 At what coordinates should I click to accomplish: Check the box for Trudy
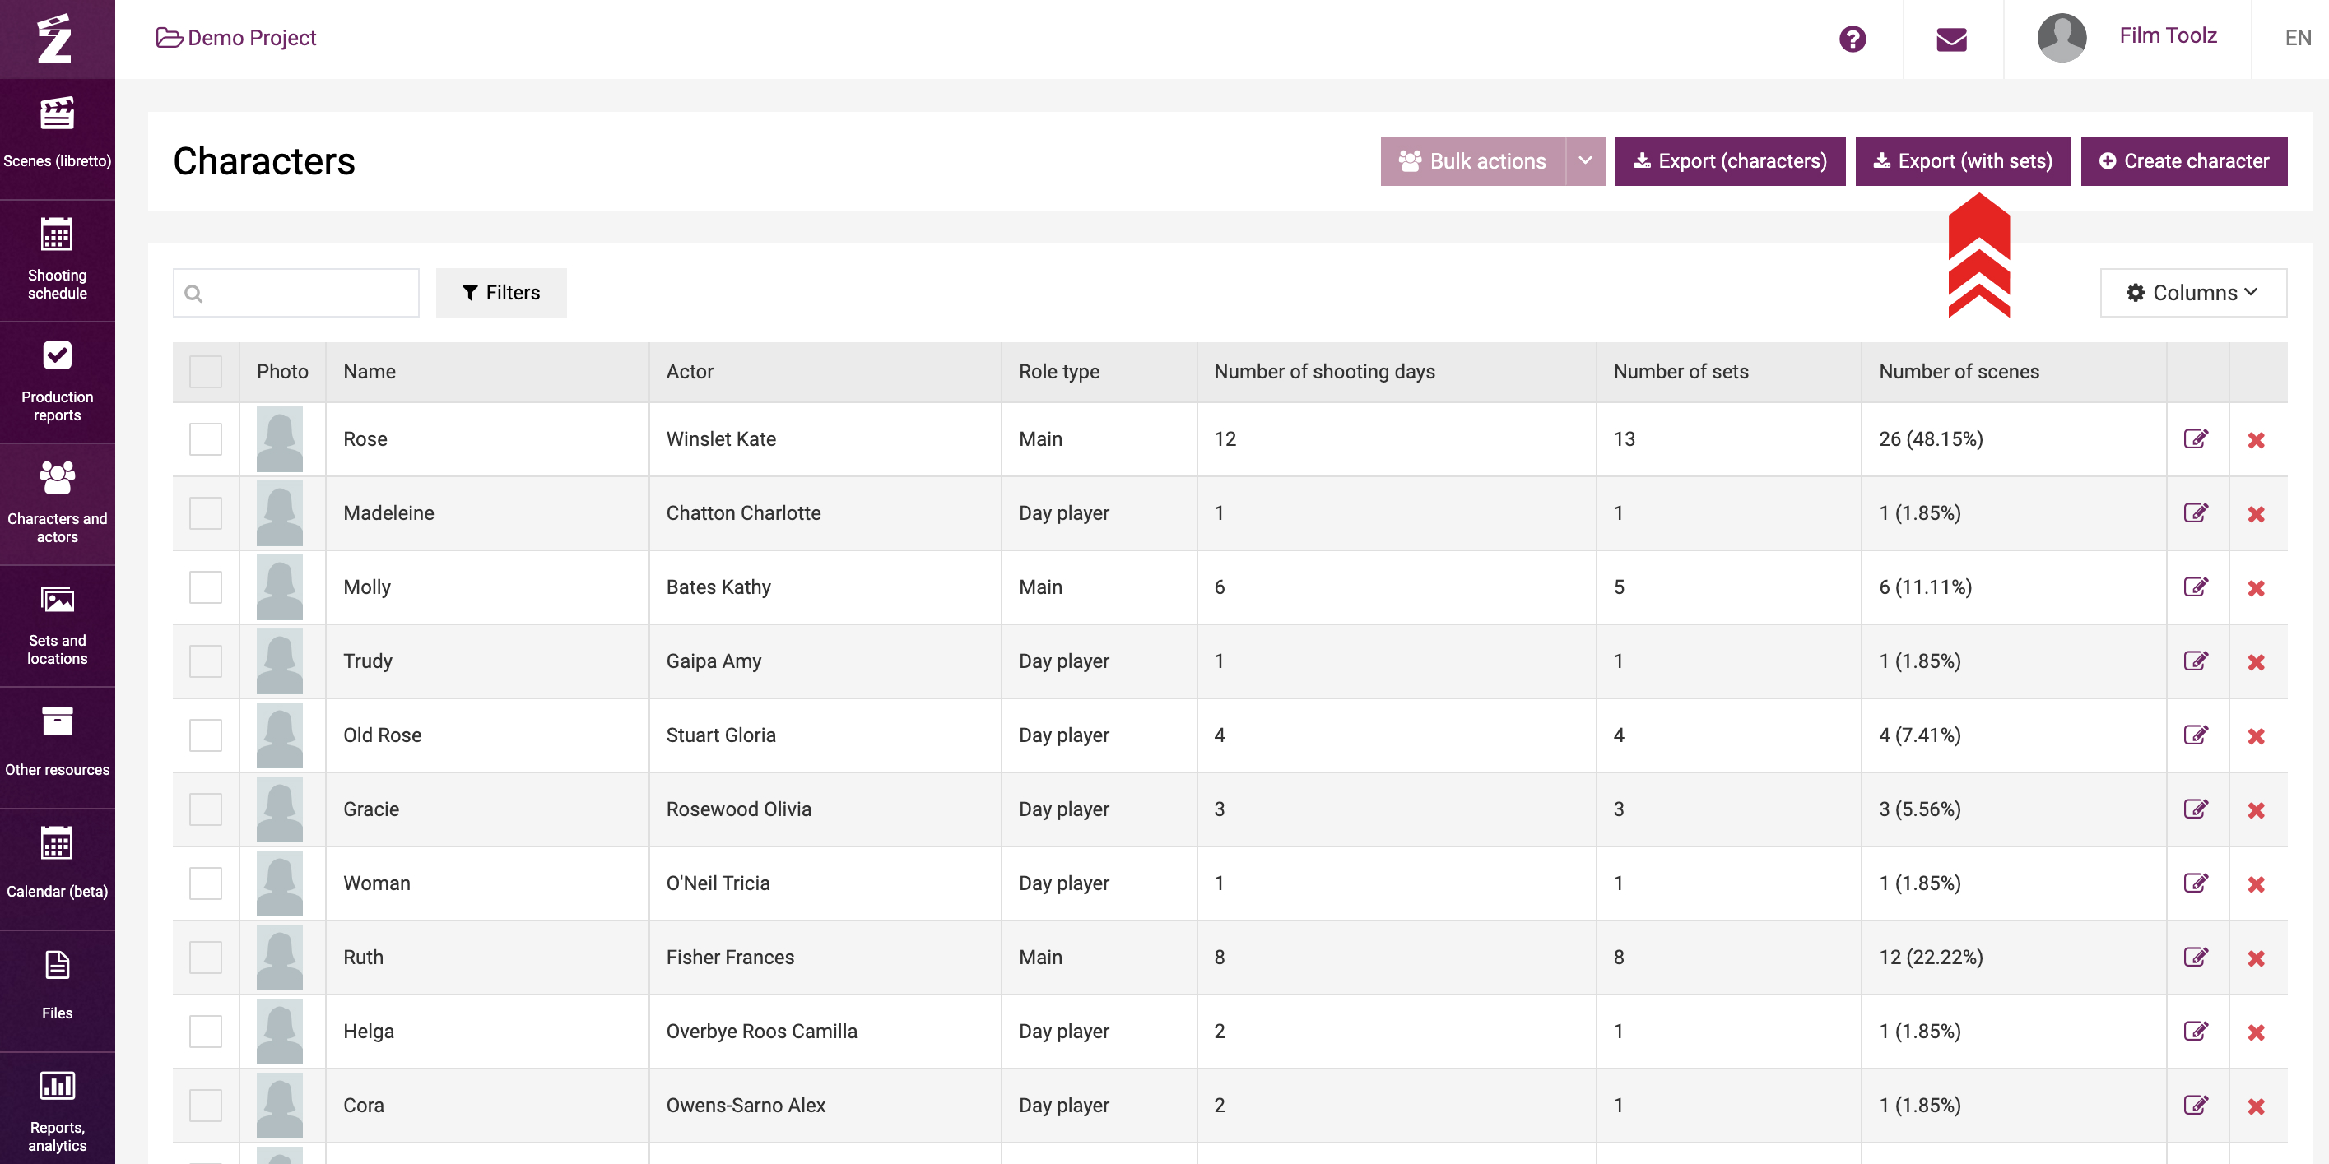point(205,661)
